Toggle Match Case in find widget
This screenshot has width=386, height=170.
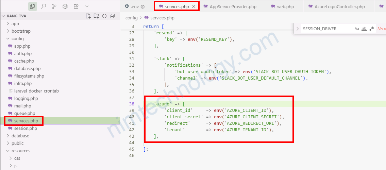click(357, 29)
